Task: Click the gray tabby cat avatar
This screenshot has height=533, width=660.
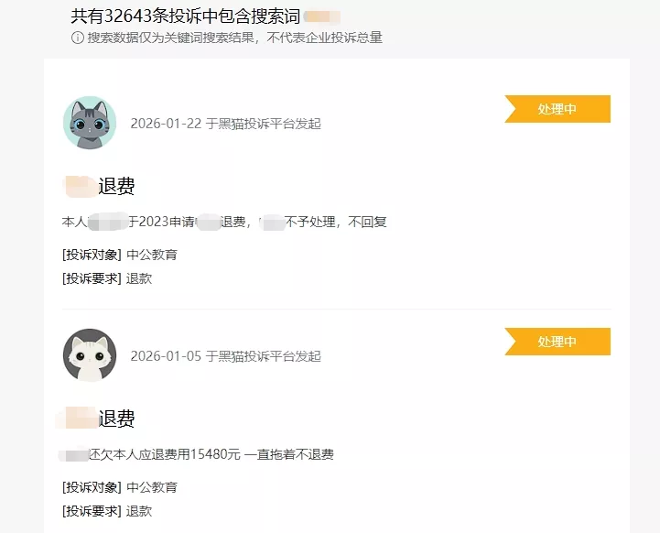Action: 90,123
